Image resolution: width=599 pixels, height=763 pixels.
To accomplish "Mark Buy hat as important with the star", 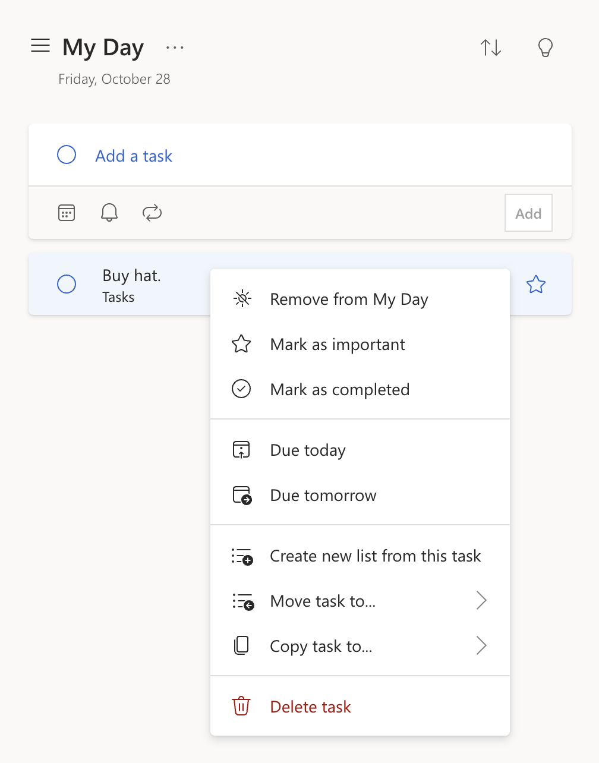I will [536, 284].
